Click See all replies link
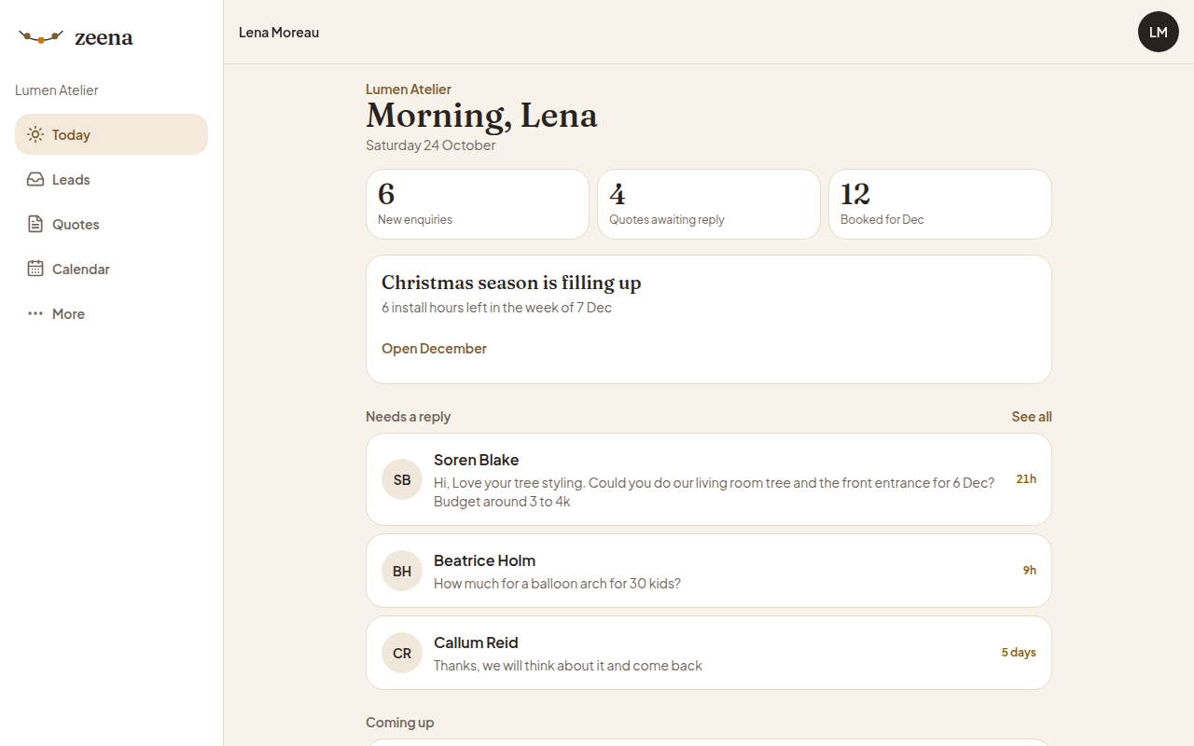Viewport: 1194px width, 746px height. point(1032,417)
